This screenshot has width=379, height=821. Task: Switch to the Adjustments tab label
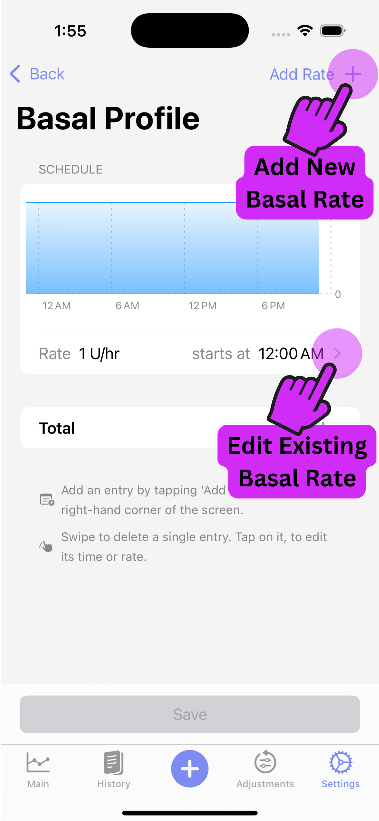coord(265,784)
